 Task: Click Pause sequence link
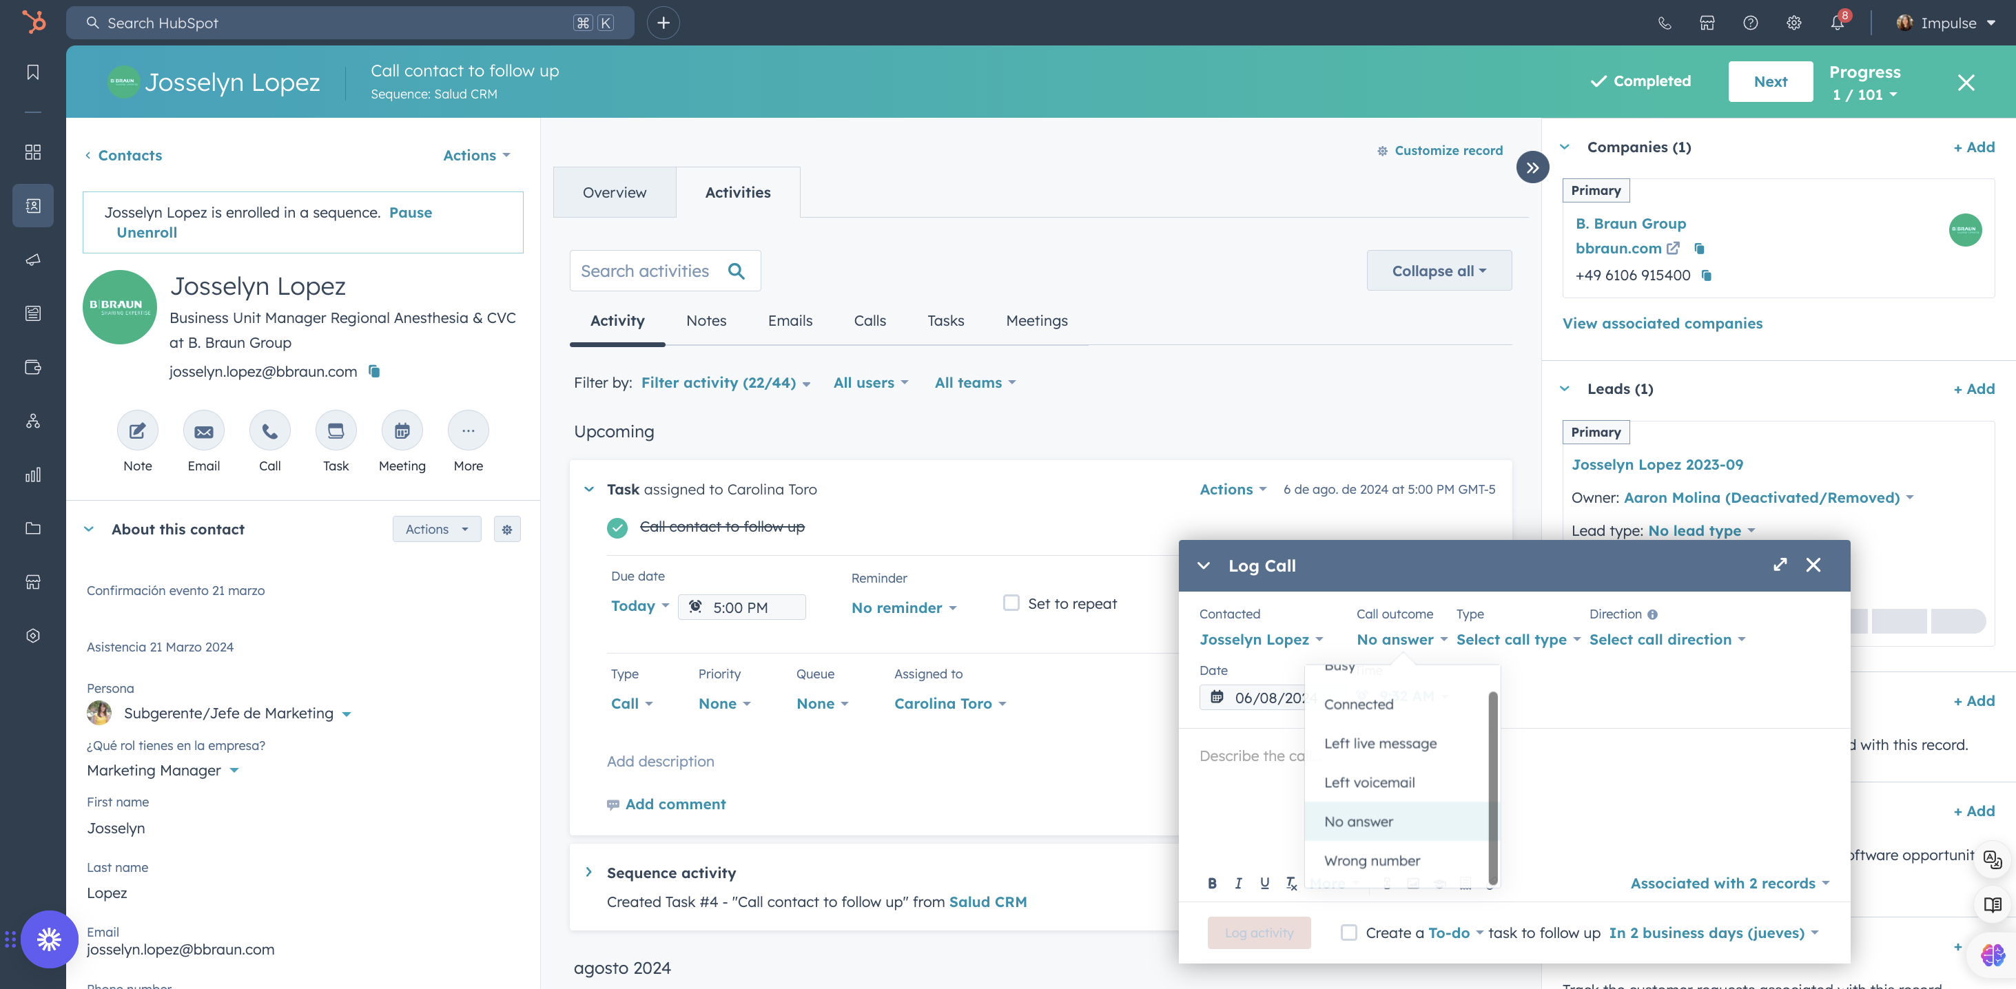point(410,213)
